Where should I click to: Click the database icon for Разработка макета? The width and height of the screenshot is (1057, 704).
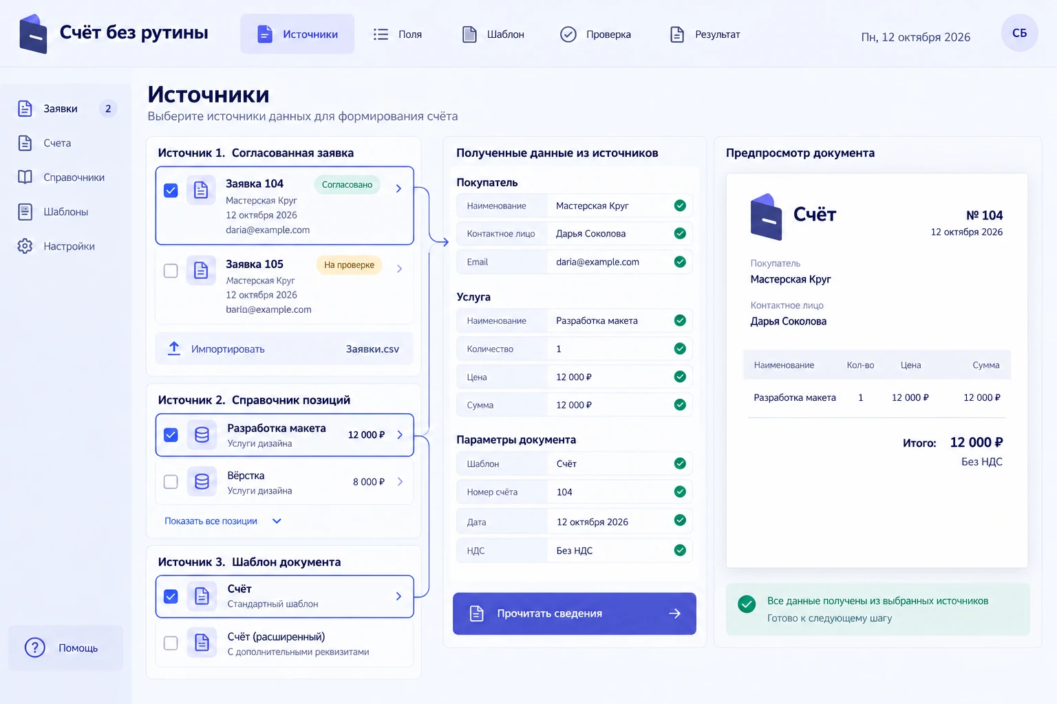click(x=202, y=434)
